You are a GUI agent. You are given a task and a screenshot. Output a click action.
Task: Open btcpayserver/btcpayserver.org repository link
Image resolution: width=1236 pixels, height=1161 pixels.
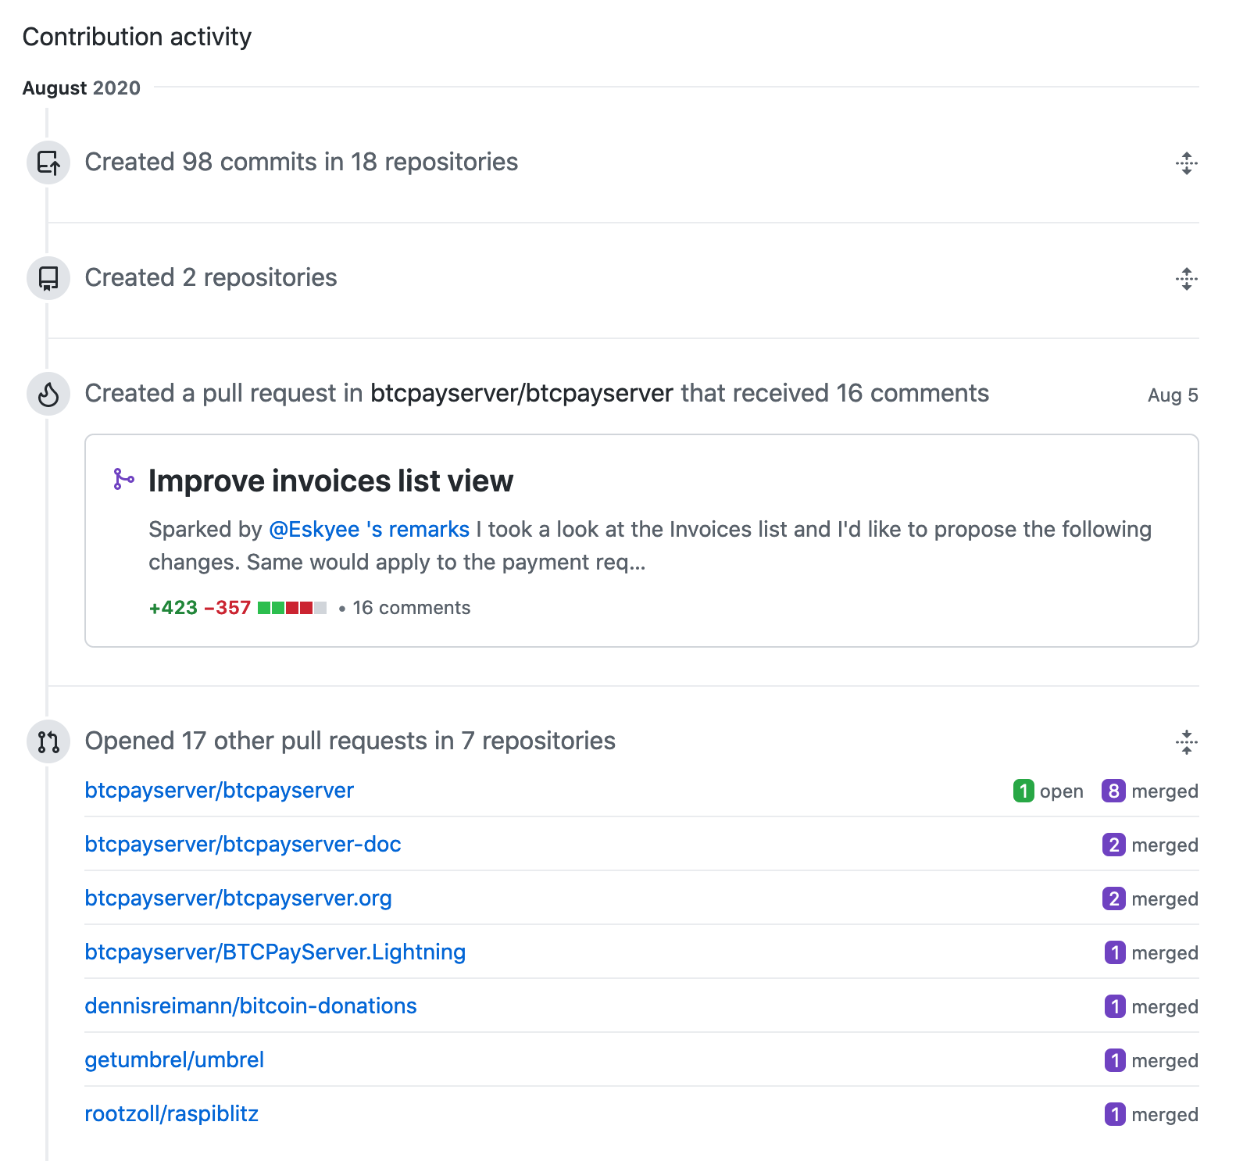pyautogui.click(x=238, y=898)
